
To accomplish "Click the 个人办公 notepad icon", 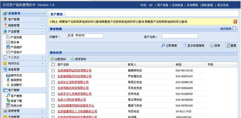I will [x=5, y=57].
